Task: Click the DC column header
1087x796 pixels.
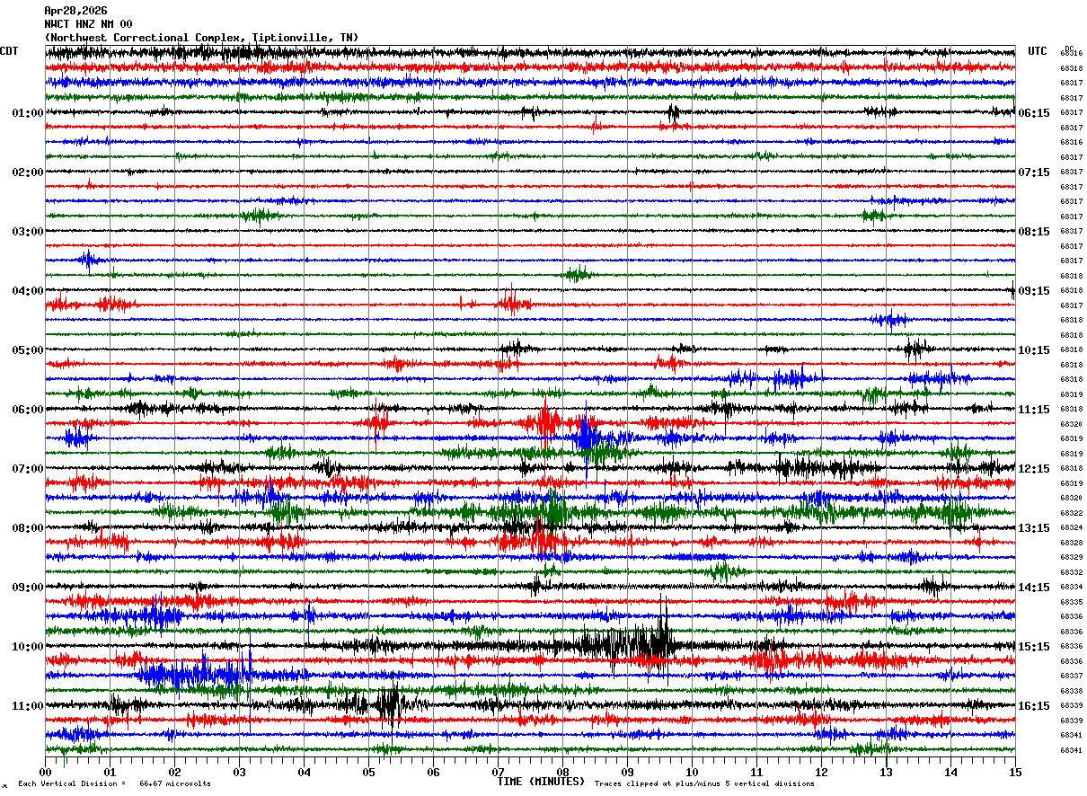Action: pos(1069,49)
